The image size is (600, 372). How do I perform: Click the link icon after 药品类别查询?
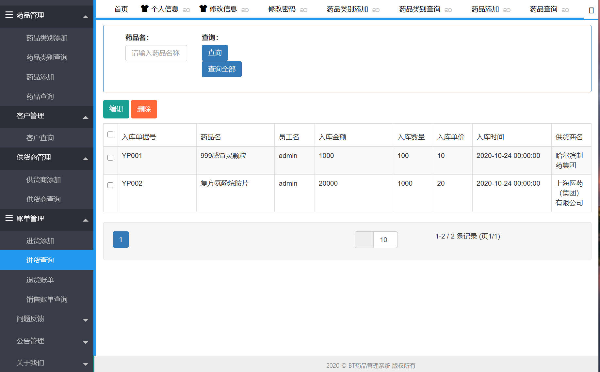(x=448, y=10)
